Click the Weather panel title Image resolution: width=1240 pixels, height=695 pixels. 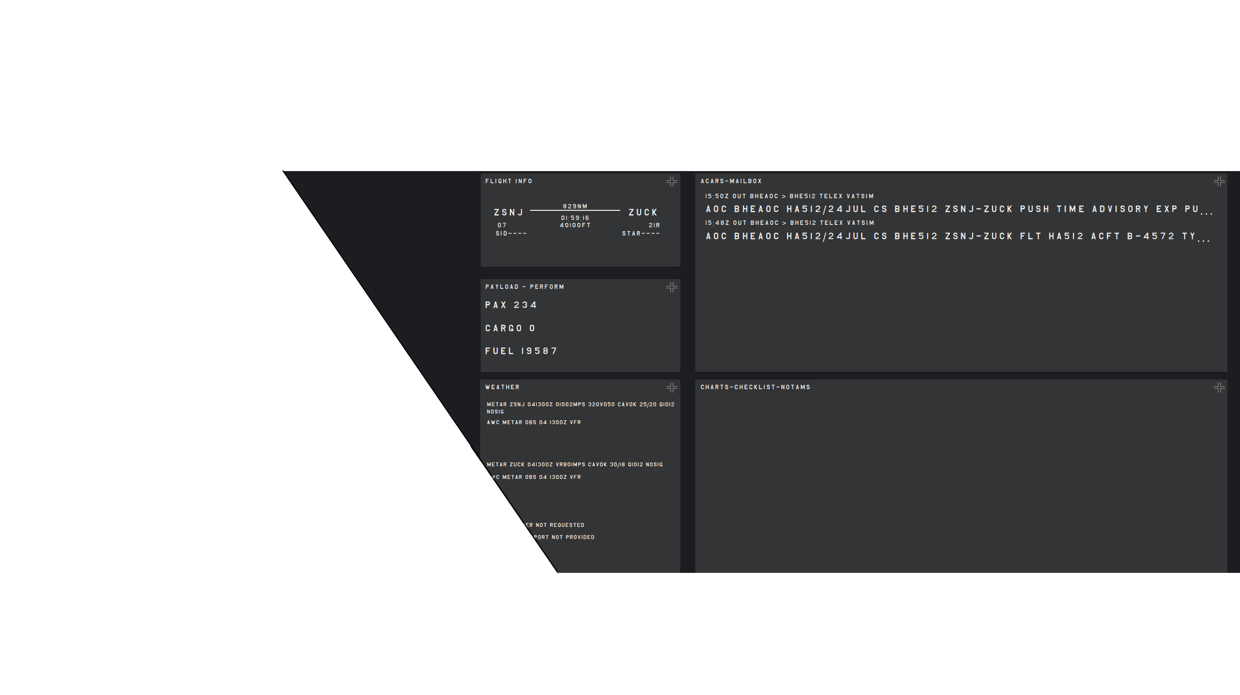pos(502,387)
